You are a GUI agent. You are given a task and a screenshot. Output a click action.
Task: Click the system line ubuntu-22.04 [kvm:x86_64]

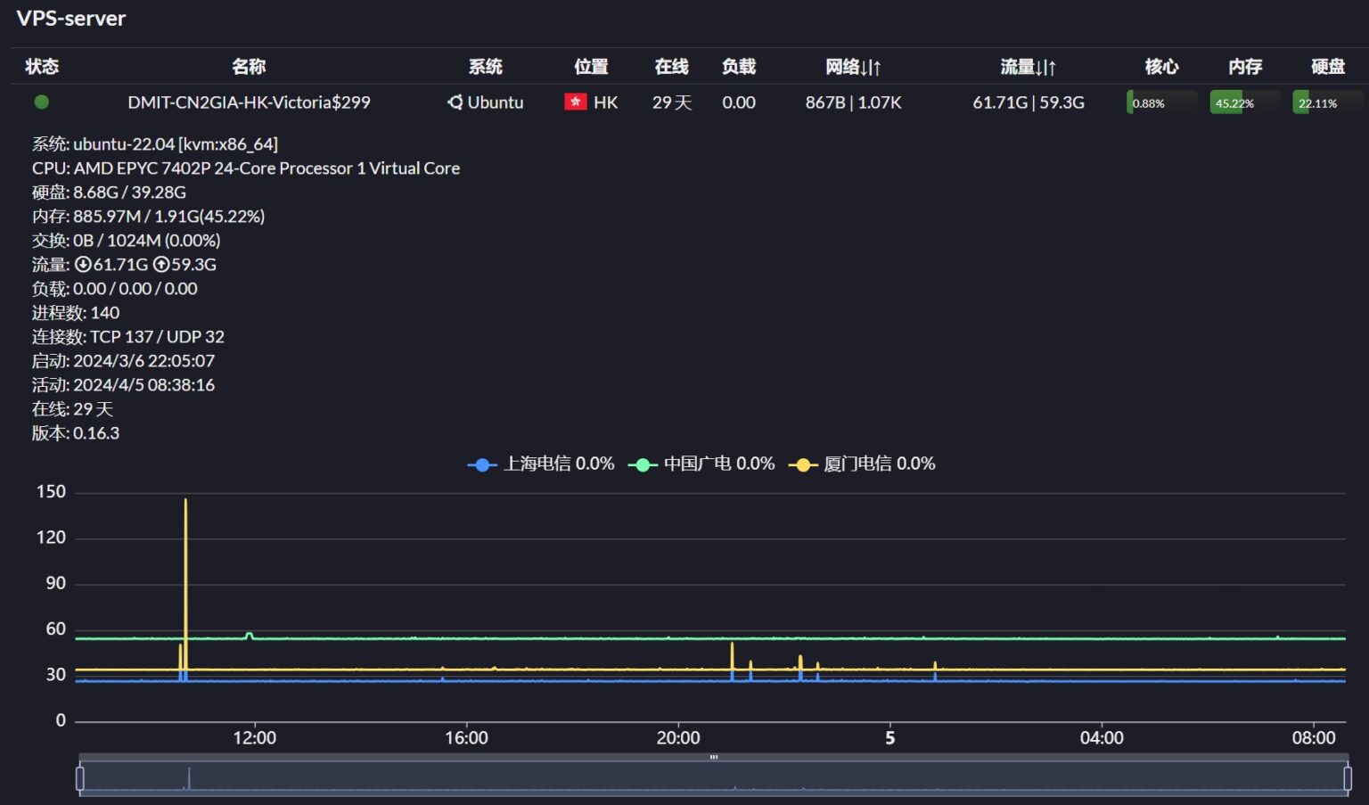(x=155, y=144)
